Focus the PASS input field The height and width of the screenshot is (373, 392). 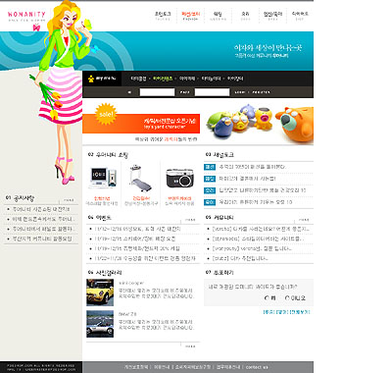click(x=212, y=92)
